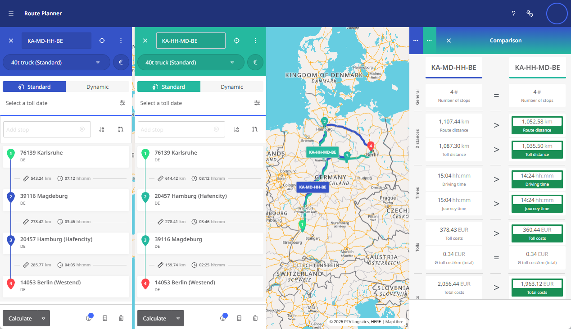Reverse stop order in KA-HH-MD-BE panel
The image size is (571, 329).
[255, 129]
